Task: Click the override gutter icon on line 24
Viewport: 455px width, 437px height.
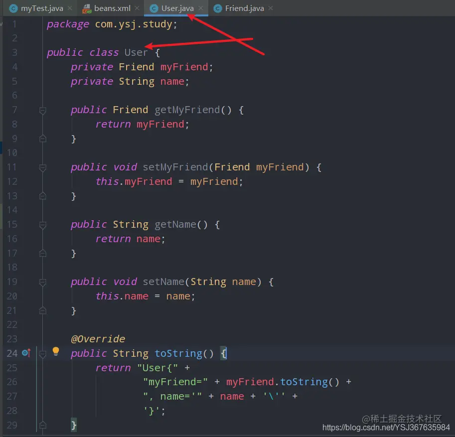Action: (x=26, y=353)
